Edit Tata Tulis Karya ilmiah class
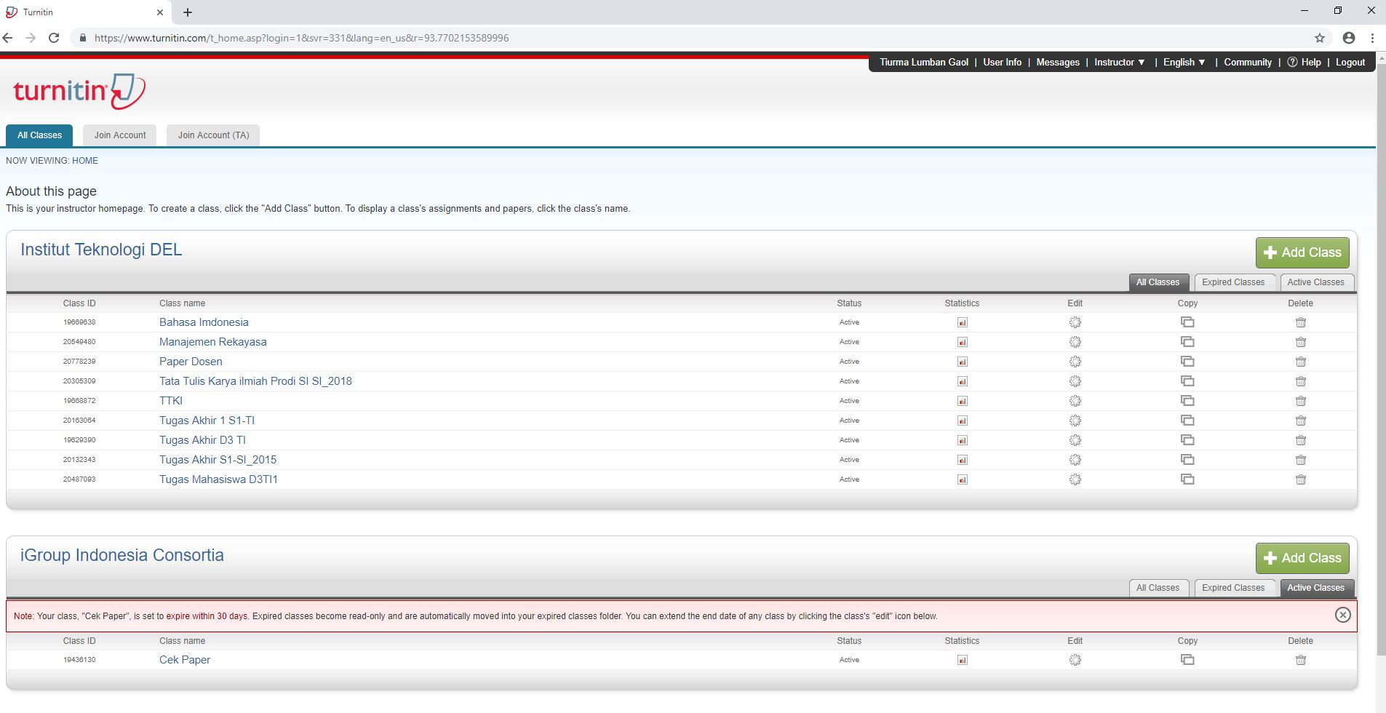The height and width of the screenshot is (713, 1386). click(x=1075, y=381)
